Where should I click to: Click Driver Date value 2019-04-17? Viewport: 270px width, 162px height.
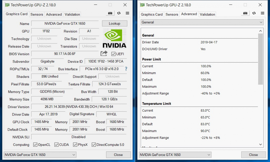pos(209,42)
